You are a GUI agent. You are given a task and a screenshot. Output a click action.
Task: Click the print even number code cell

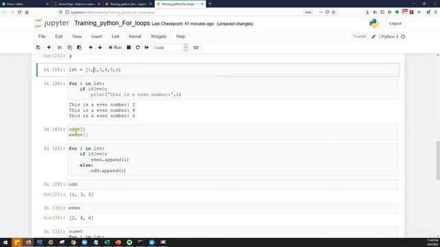coord(232,89)
